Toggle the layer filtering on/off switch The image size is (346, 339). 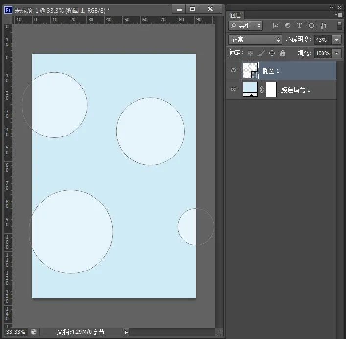tap(339, 25)
